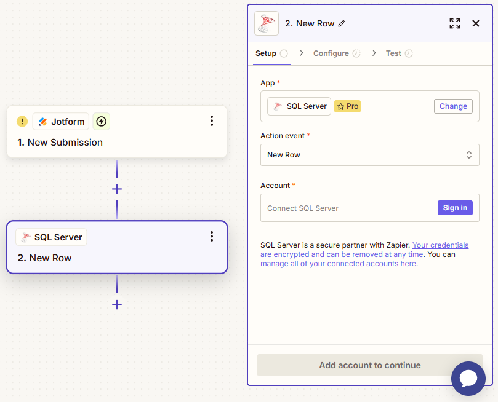Open Jotform step three-dot menu
The width and height of the screenshot is (498, 402).
click(212, 121)
